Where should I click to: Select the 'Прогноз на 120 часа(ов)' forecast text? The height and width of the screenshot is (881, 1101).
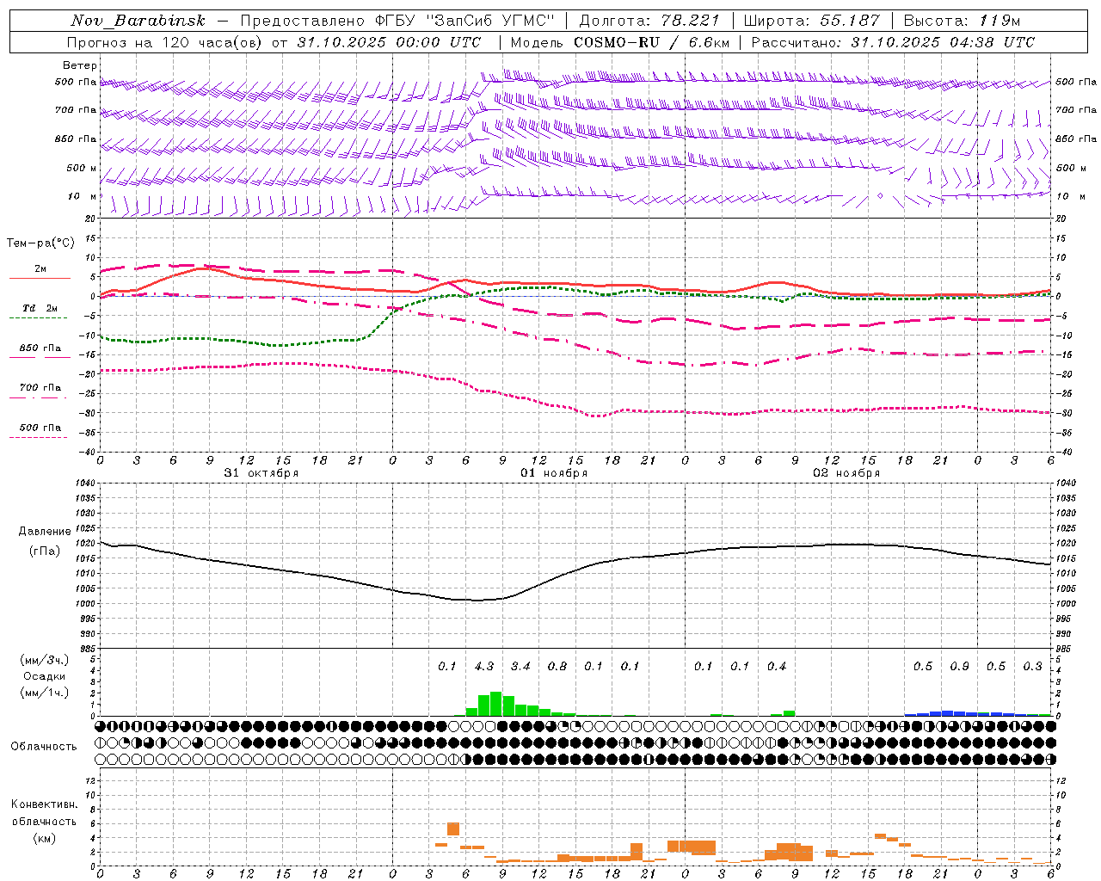coord(166,42)
